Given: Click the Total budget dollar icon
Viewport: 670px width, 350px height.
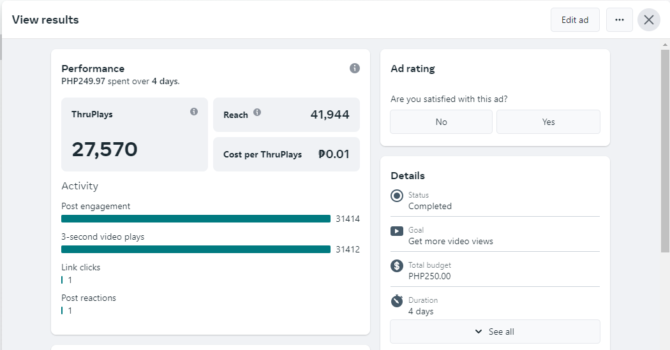Looking at the screenshot, I should click(397, 266).
